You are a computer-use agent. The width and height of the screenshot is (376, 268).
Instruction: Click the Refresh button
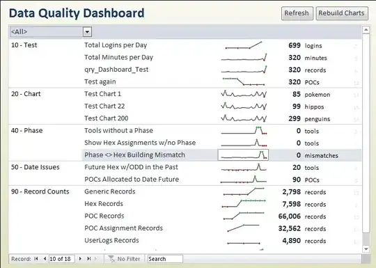297,13
